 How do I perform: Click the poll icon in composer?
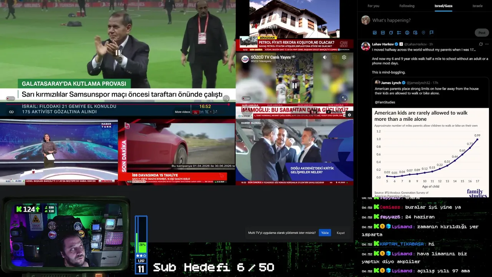point(399,33)
